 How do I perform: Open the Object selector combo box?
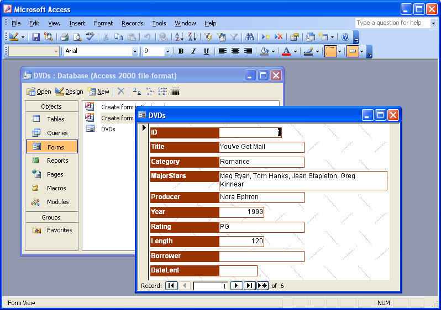pos(34,51)
